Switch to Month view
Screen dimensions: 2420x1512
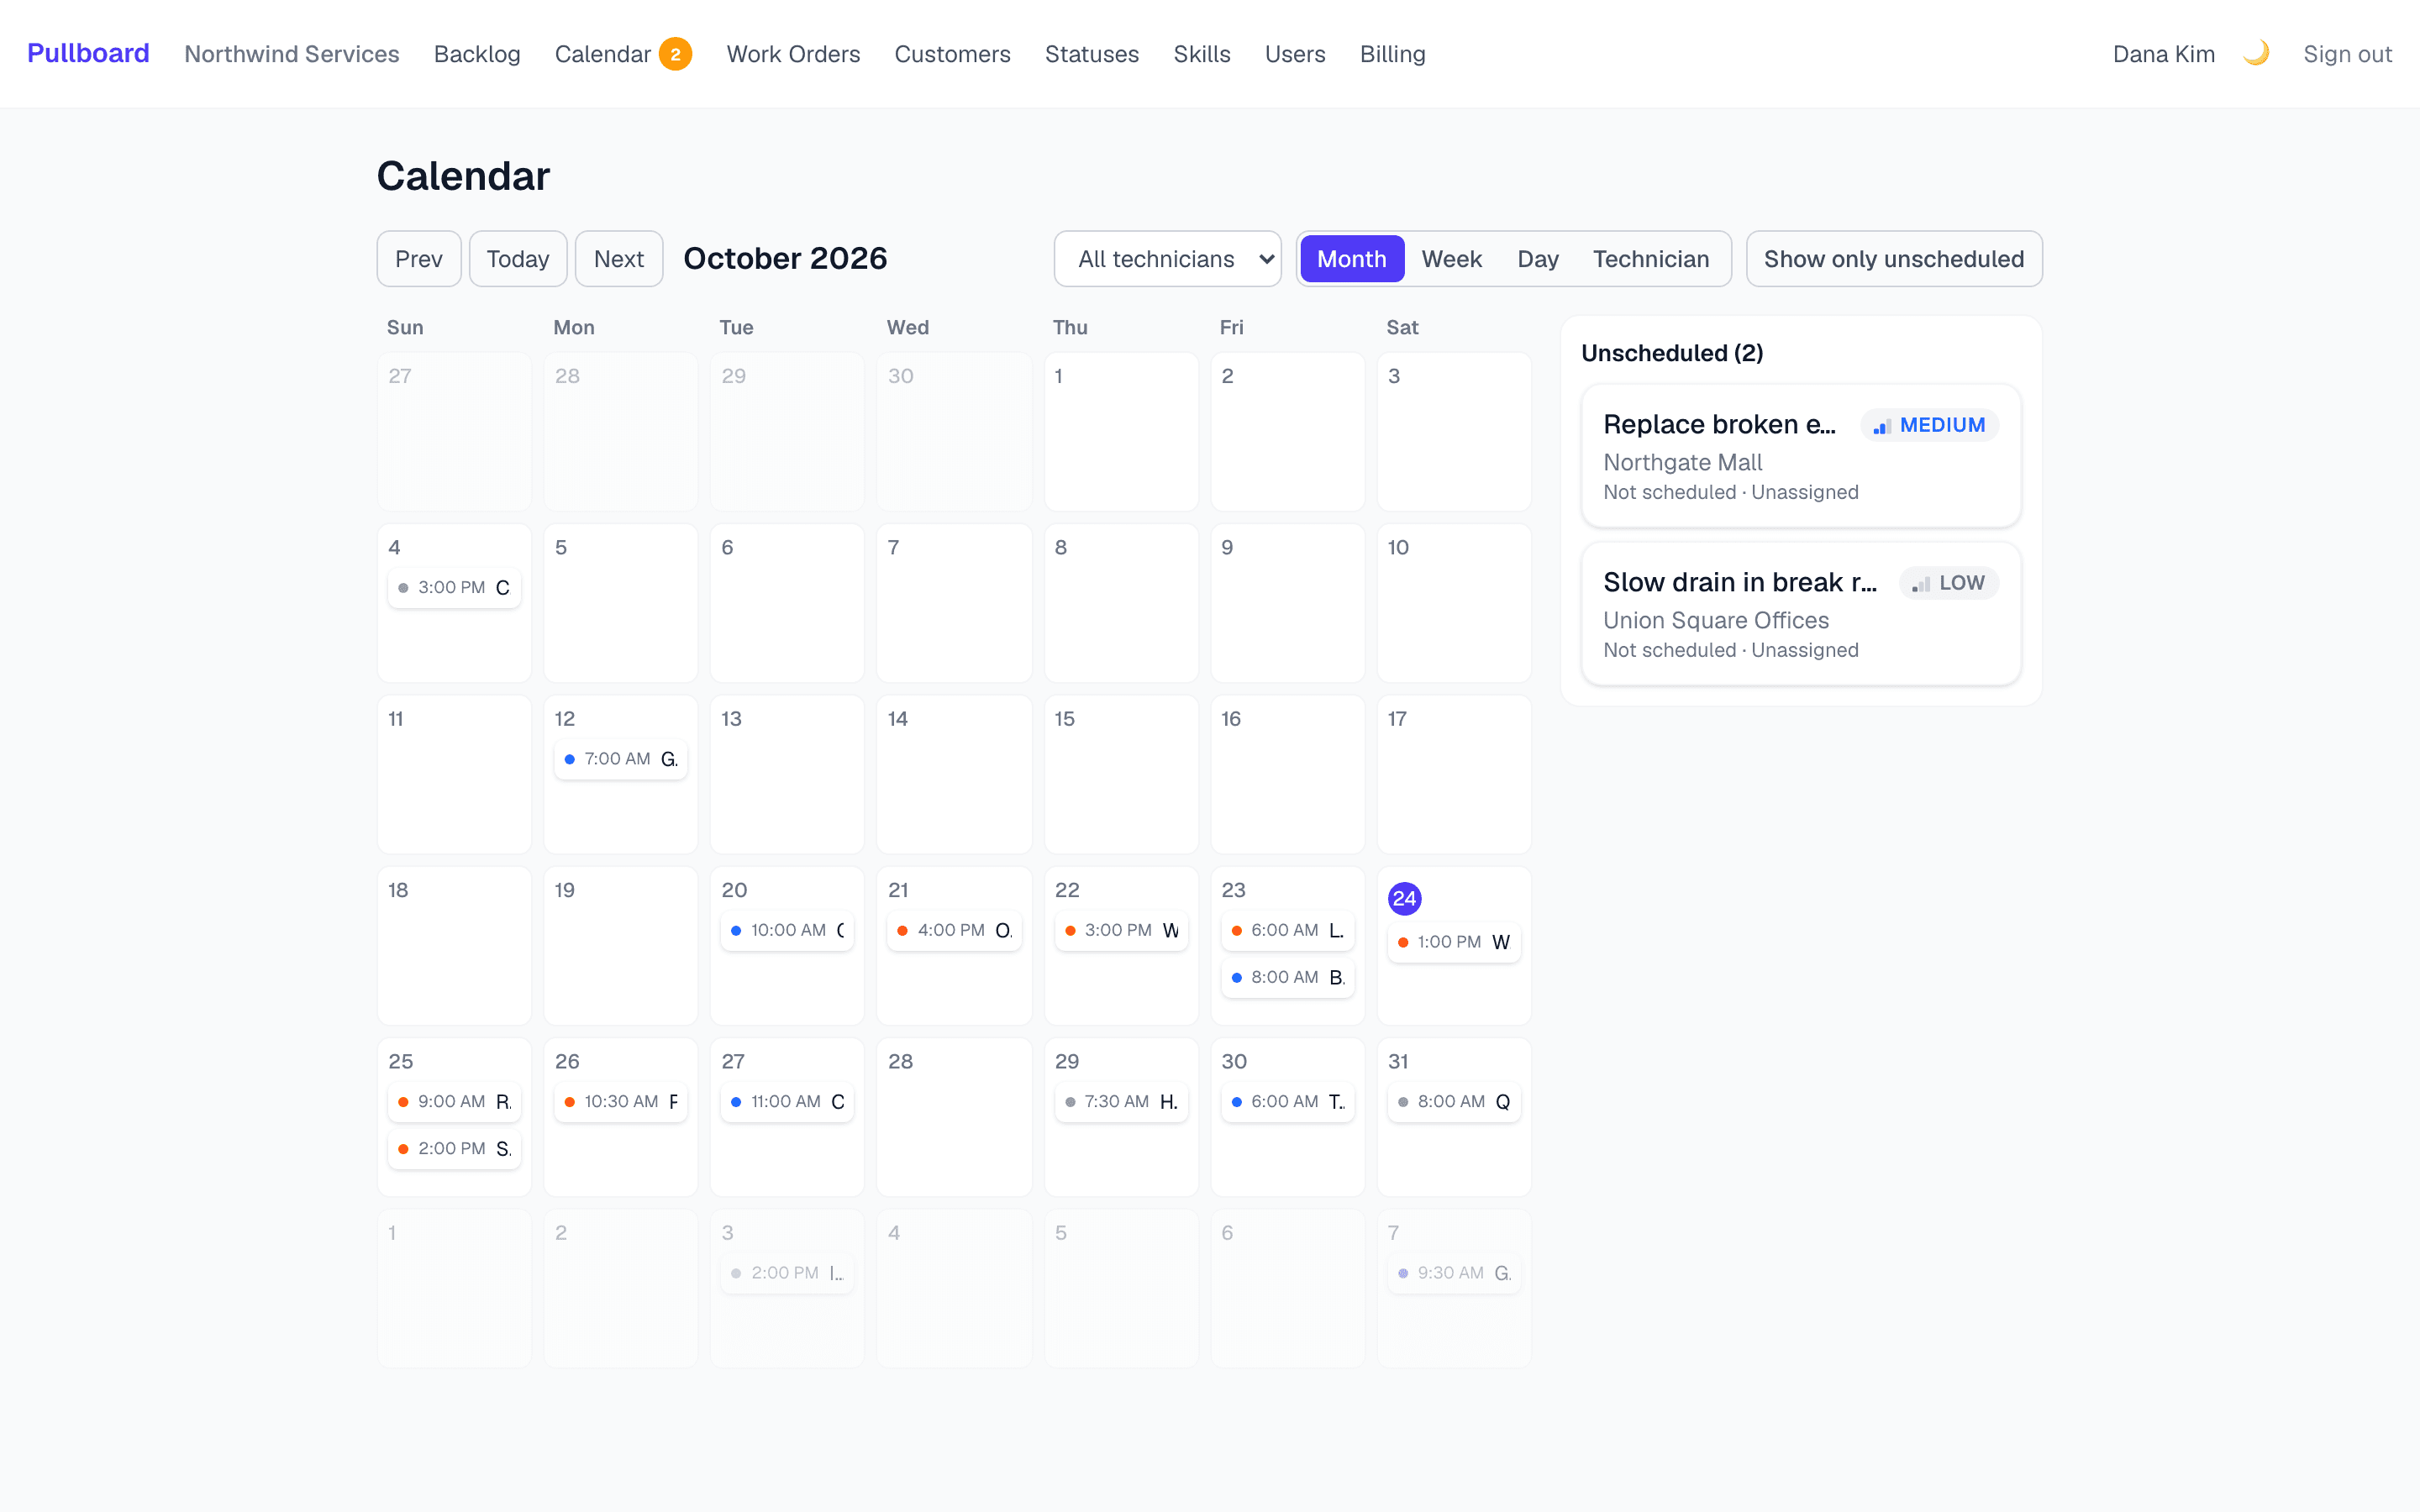click(1351, 259)
